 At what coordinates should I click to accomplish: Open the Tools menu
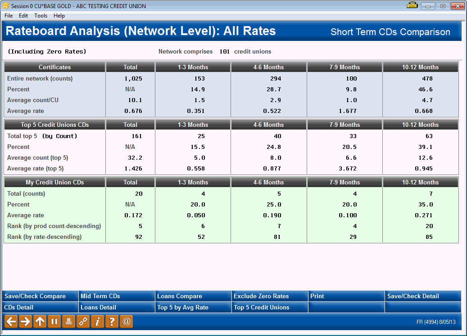(x=41, y=15)
